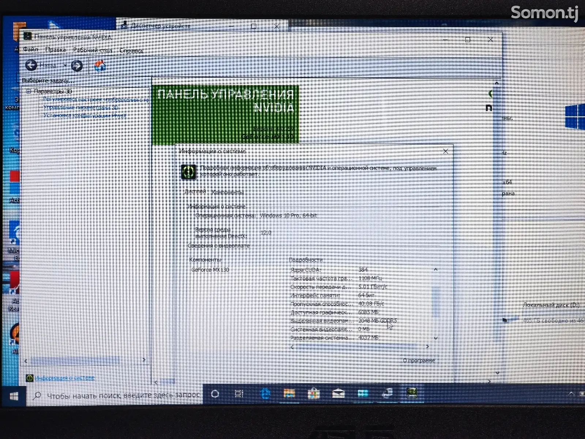Collapse the Параметры 3D tree node

pyautogui.click(x=29, y=91)
